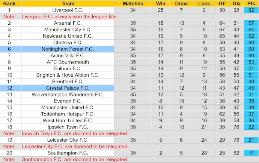Select Southampton's 11 points cell
Viewport: 259px width, 163px height.
tap(251, 153)
